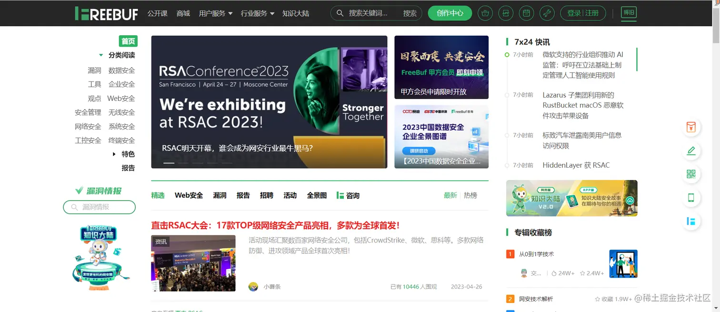Select the 漏洞 tab
The image size is (720, 312).
[x=220, y=195]
